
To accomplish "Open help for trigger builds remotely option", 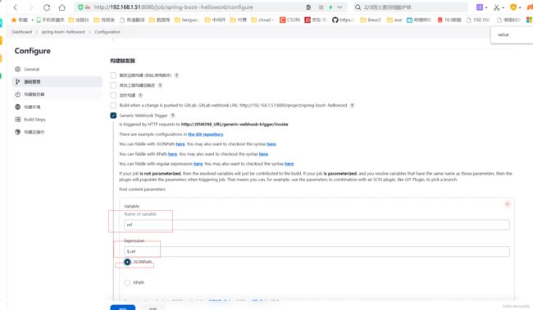I will coord(177,75).
